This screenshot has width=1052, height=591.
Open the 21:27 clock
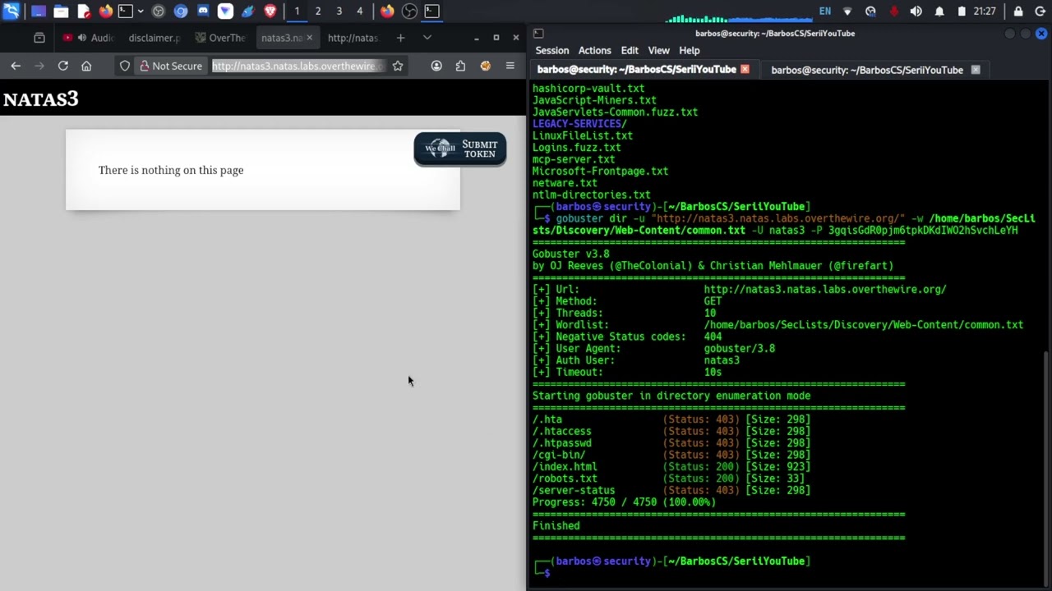(x=985, y=11)
